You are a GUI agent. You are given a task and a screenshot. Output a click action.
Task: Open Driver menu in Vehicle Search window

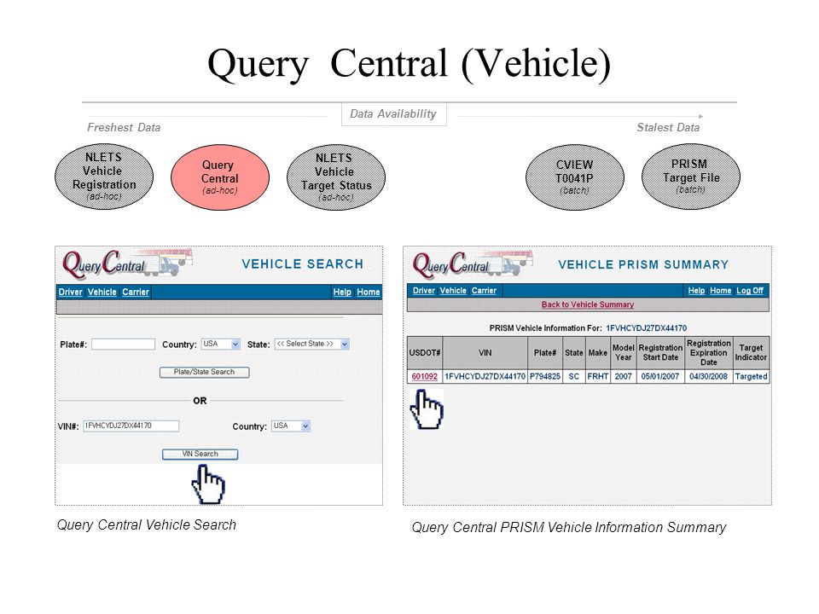coord(70,292)
